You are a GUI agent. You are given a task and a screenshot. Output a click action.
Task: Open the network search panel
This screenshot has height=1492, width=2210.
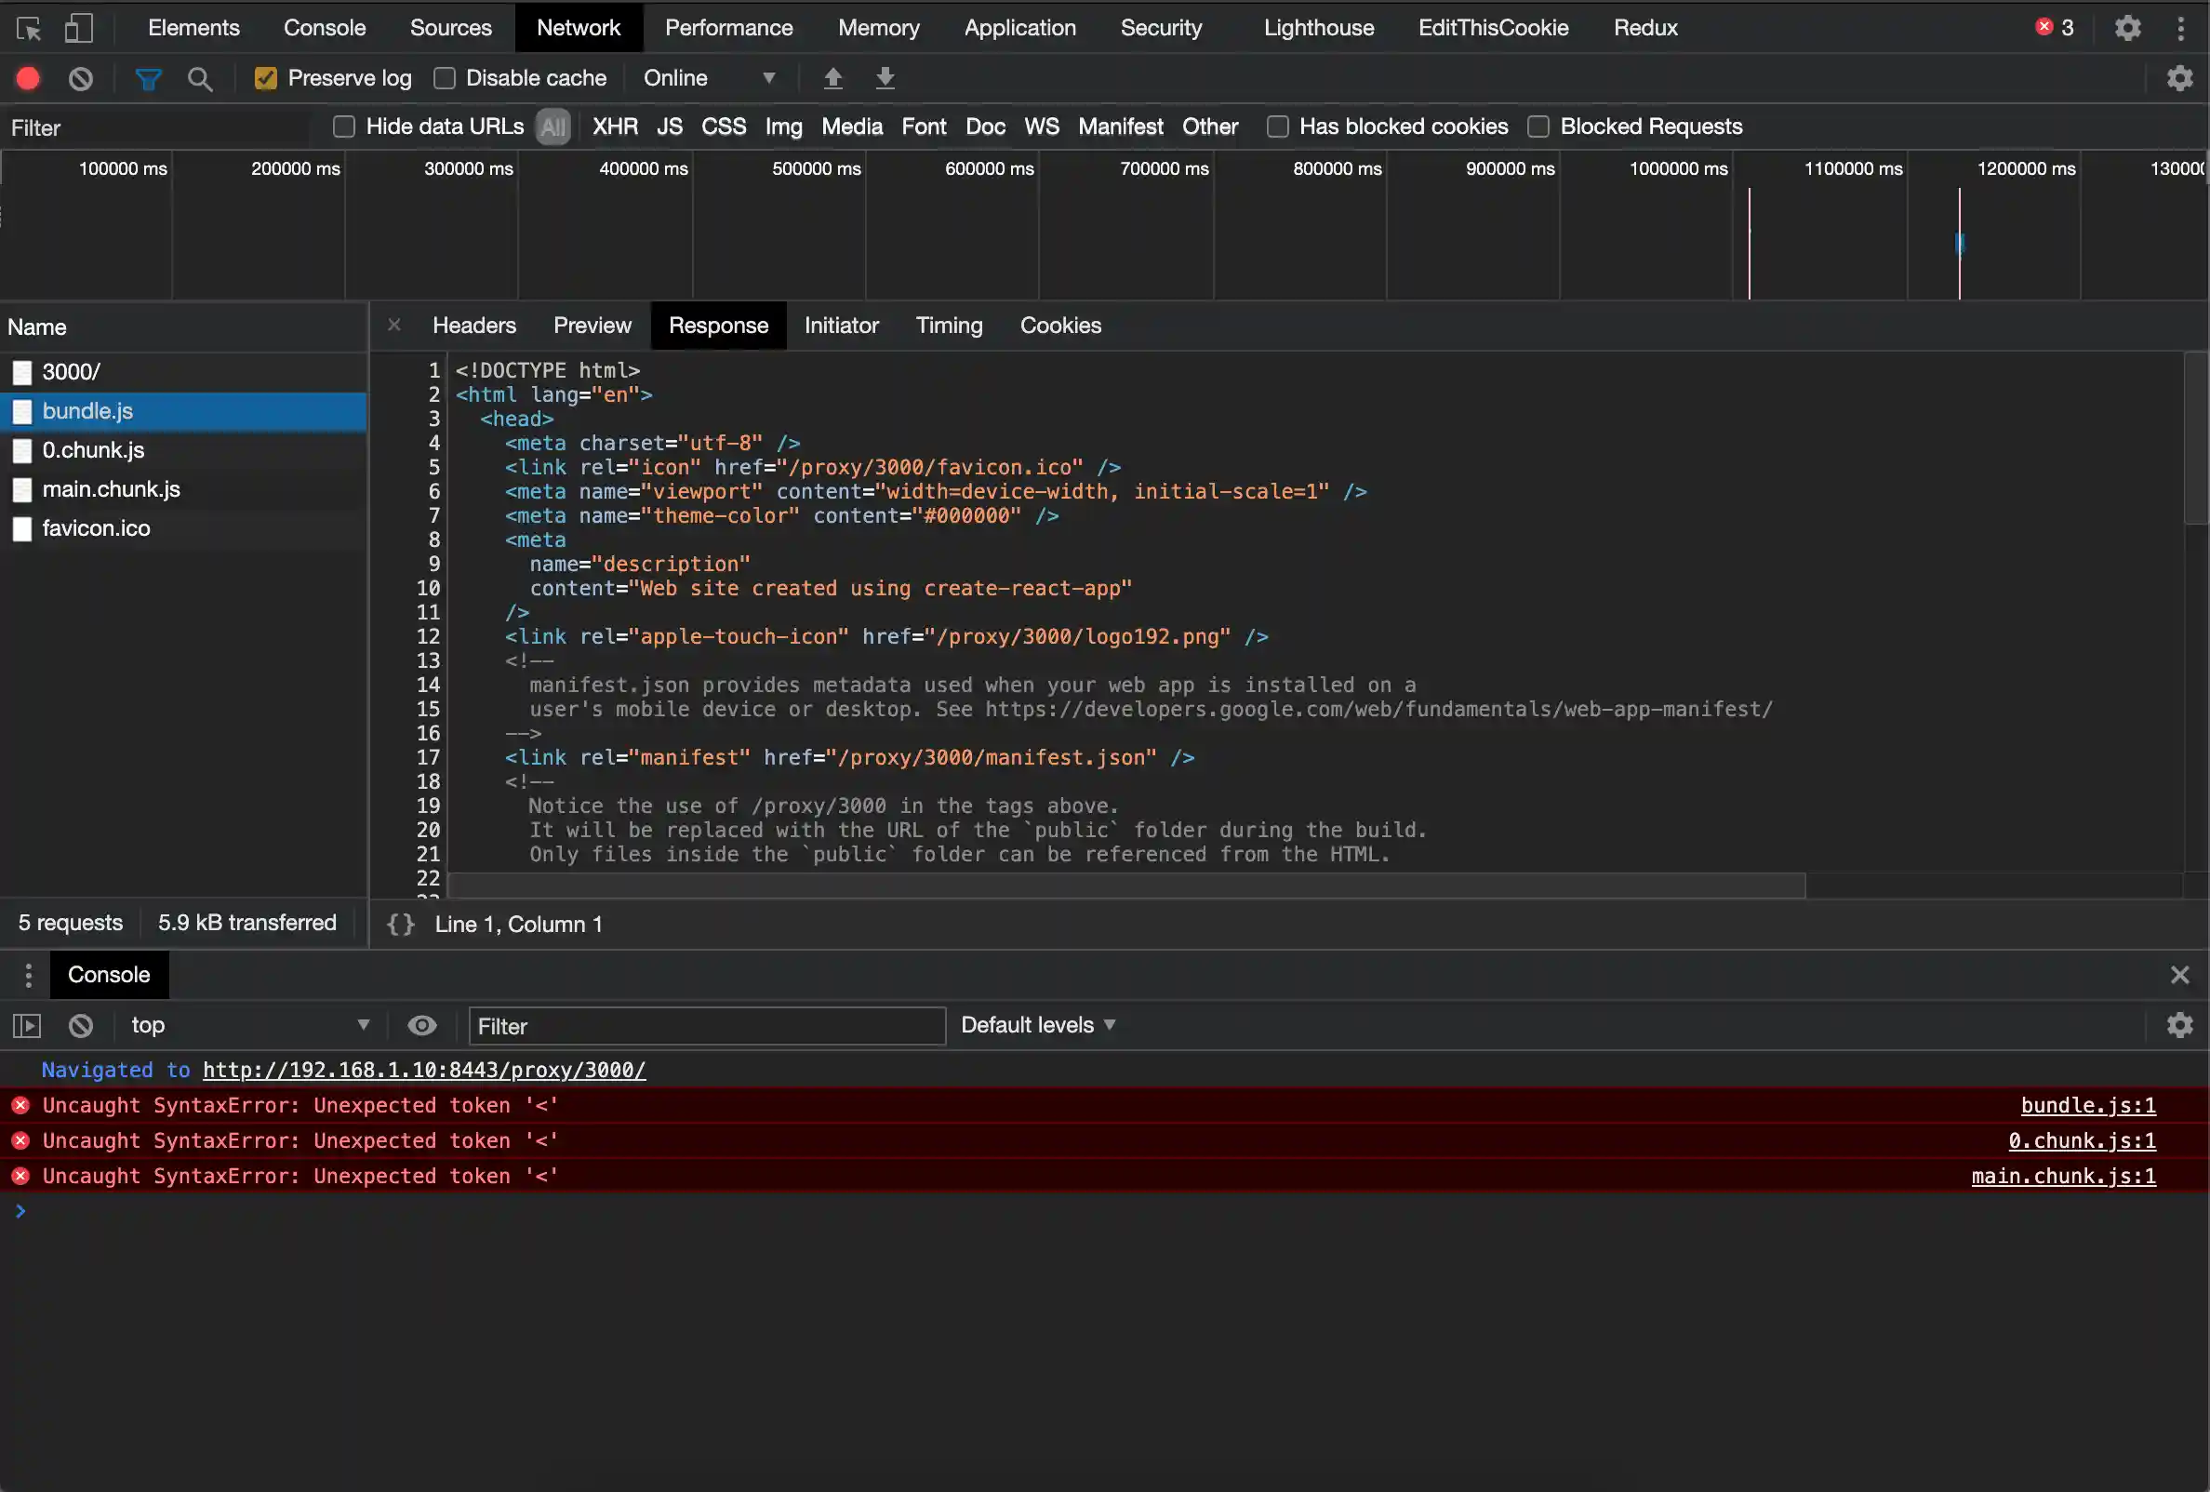pyautogui.click(x=200, y=78)
